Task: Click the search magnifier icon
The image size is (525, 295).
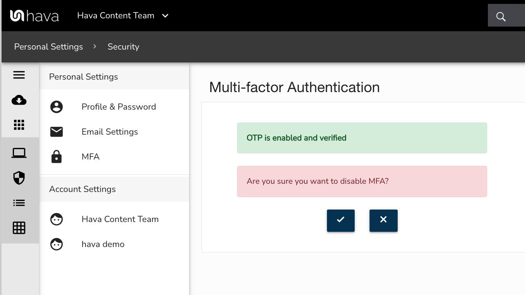Action: click(501, 16)
